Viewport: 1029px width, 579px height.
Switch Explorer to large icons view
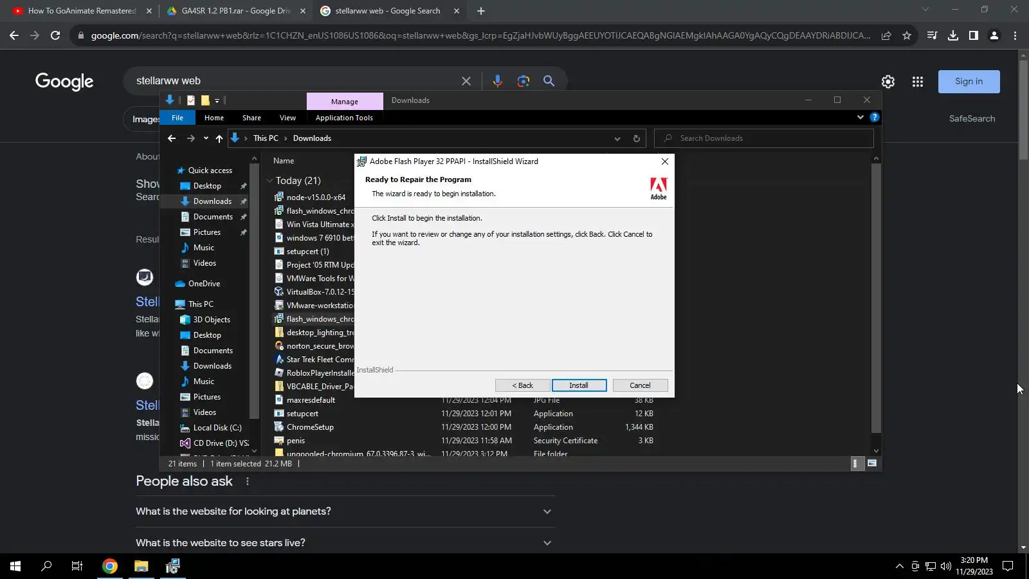[x=872, y=463]
